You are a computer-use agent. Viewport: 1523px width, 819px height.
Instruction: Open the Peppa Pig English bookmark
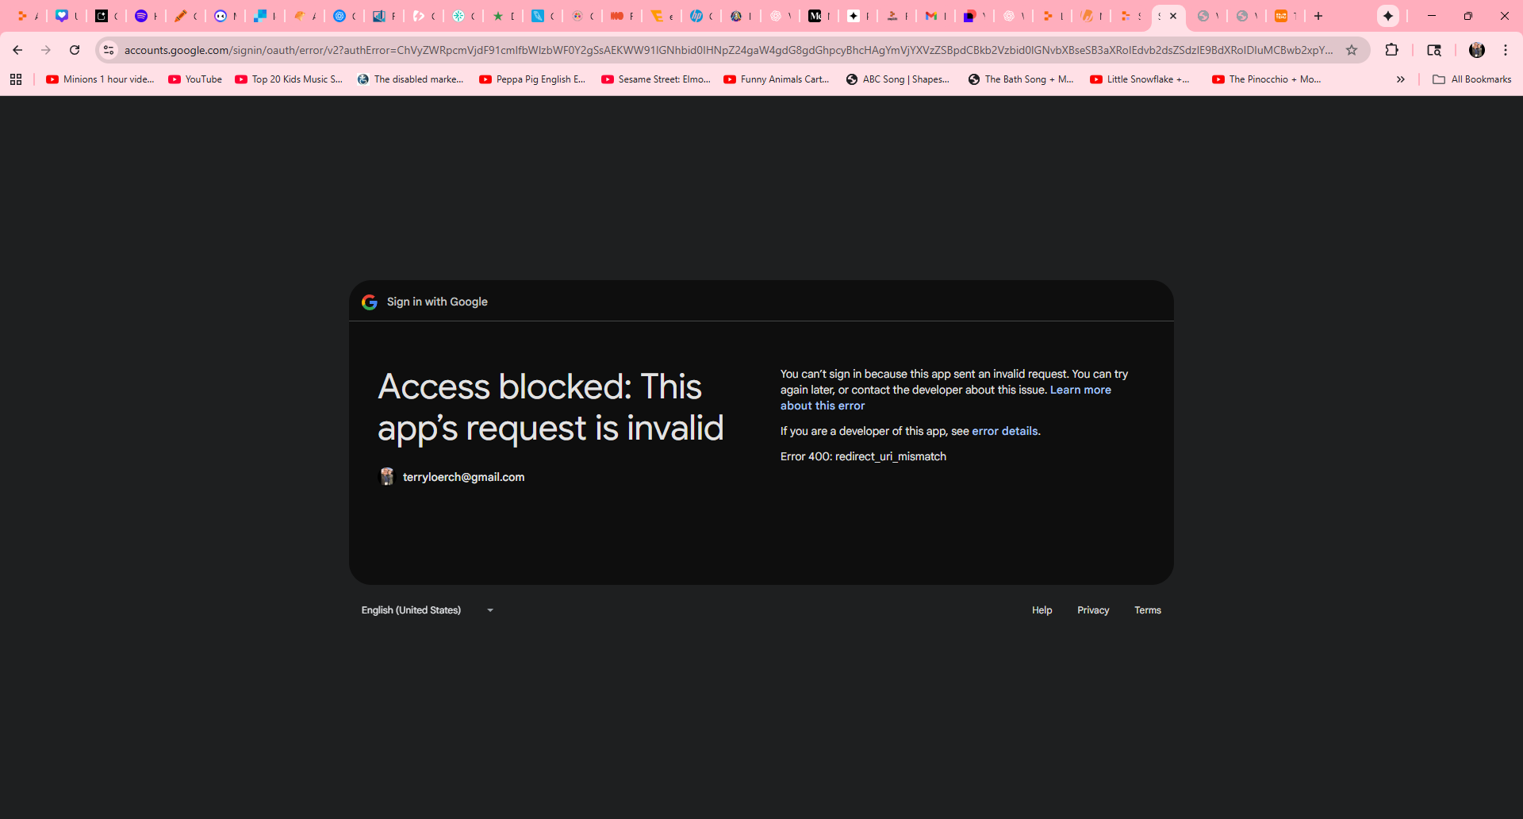tap(532, 79)
